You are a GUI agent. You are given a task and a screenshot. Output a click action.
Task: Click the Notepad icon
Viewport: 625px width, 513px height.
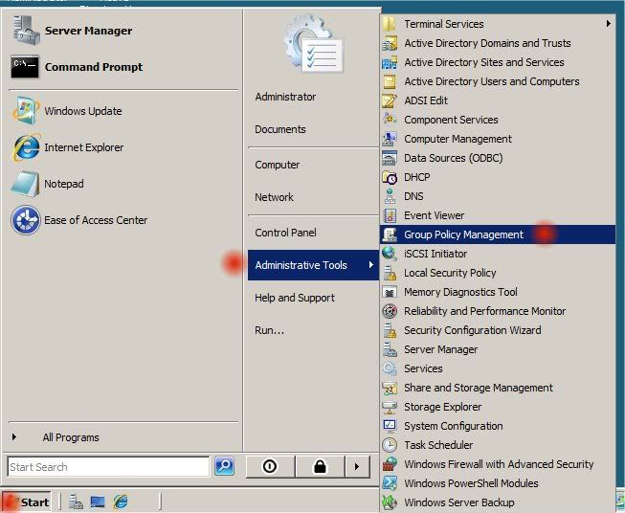point(25,184)
